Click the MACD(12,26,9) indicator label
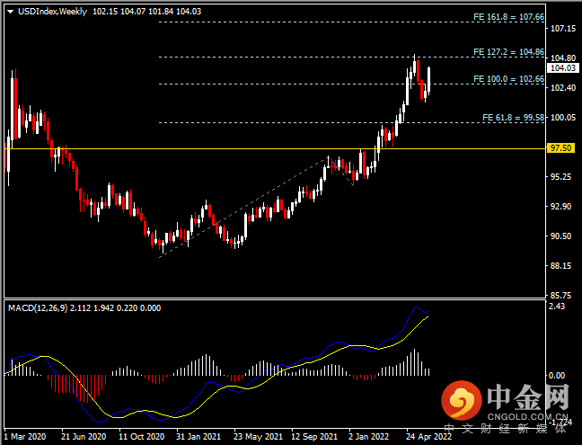 click(x=38, y=308)
